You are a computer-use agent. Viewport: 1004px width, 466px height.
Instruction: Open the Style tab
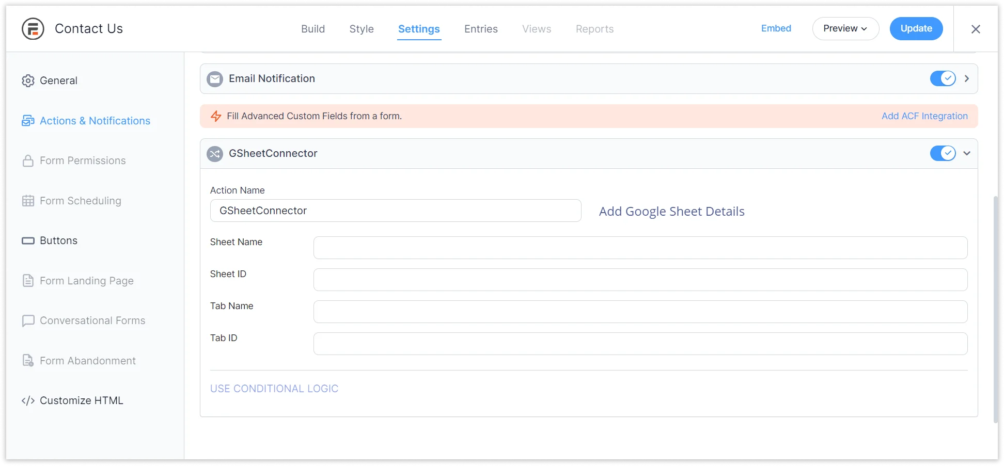click(x=362, y=29)
